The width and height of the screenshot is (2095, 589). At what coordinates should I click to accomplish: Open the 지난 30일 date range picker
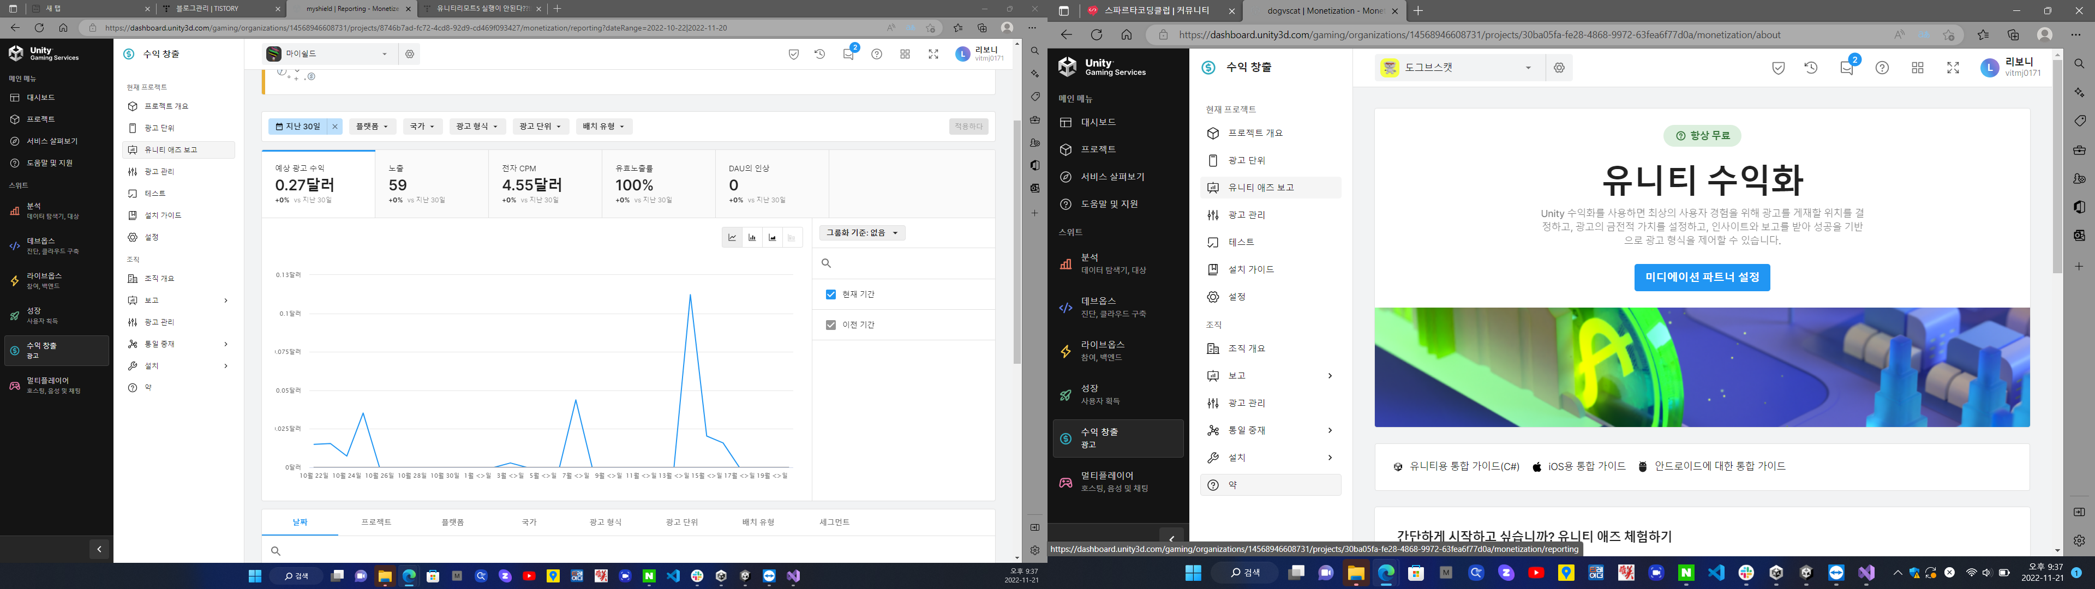click(298, 127)
